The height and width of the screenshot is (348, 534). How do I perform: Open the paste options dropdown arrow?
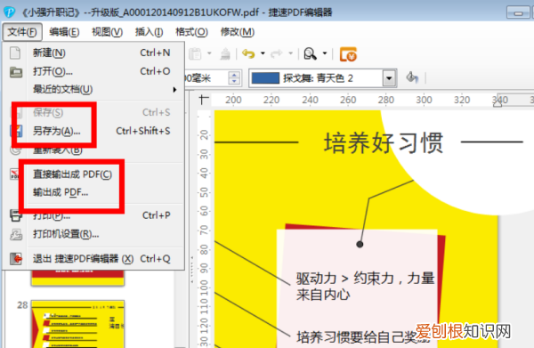pos(209,53)
